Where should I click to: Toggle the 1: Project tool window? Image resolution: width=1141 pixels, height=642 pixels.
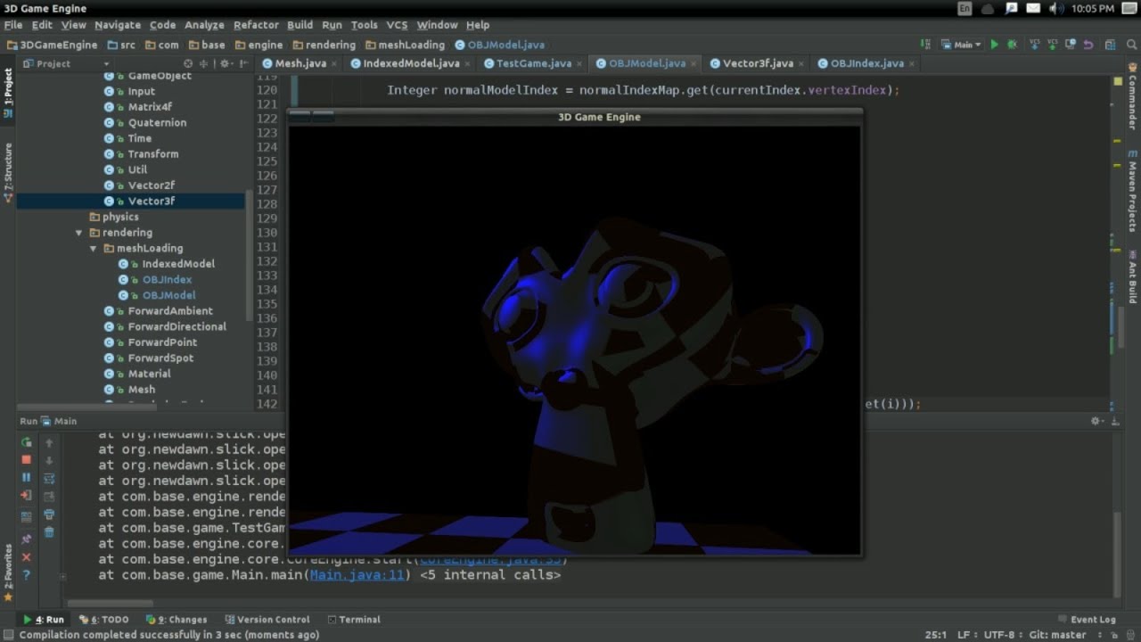[8, 93]
